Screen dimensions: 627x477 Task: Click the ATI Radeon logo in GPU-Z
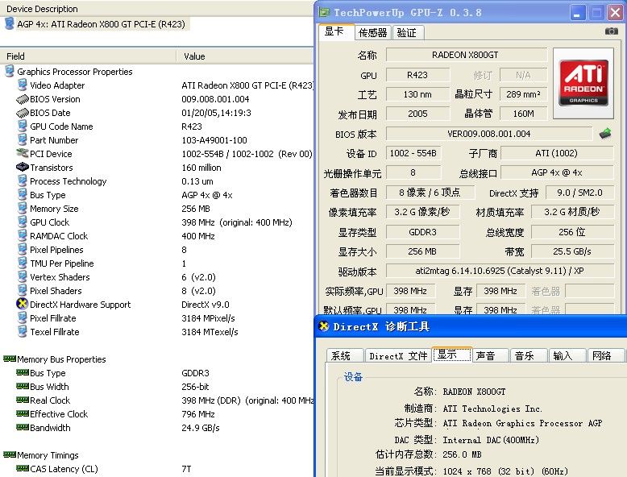click(x=583, y=83)
